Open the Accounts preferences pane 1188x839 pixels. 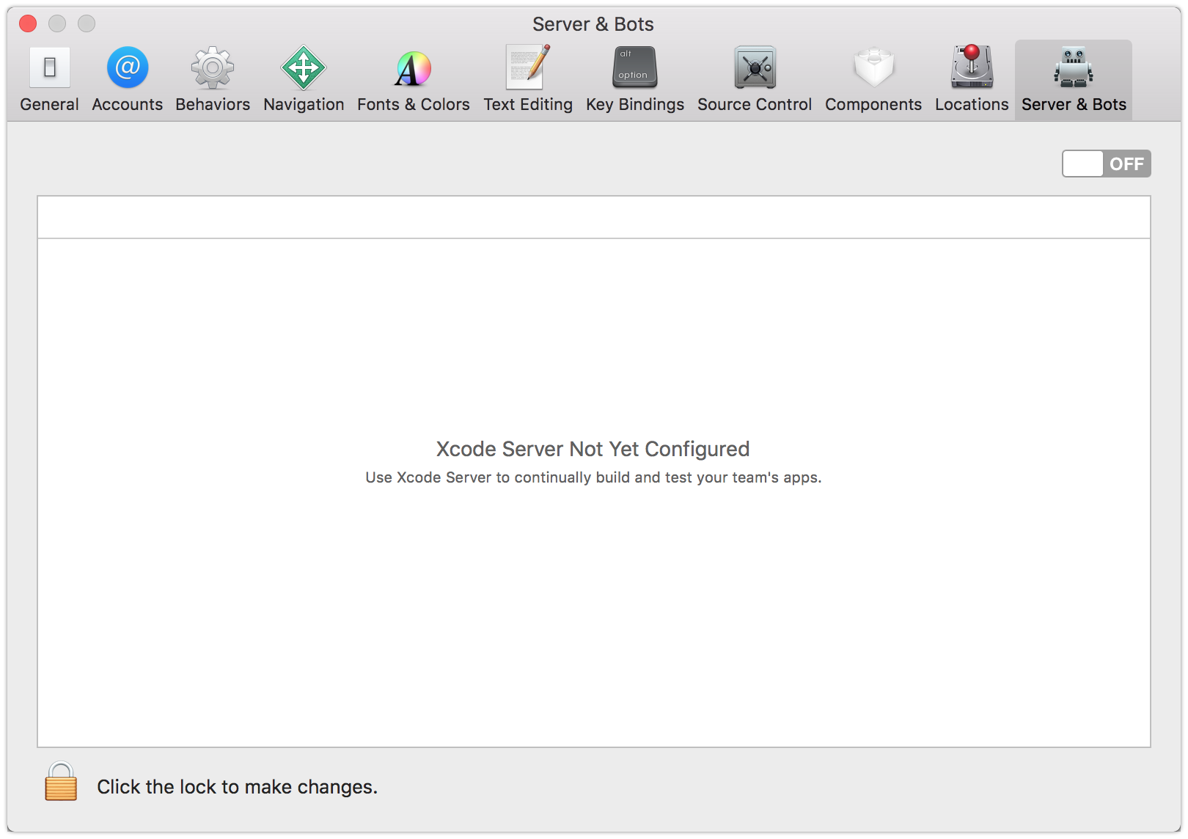pyautogui.click(x=128, y=80)
